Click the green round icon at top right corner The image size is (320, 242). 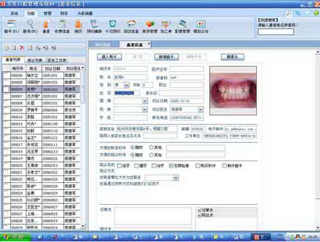pos(316,13)
